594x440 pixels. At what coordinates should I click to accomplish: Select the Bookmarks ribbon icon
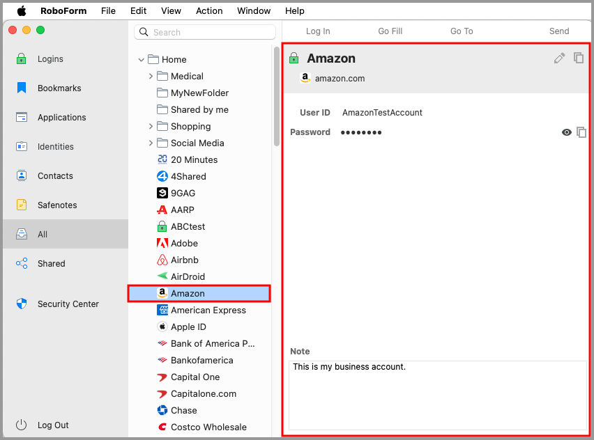point(22,88)
